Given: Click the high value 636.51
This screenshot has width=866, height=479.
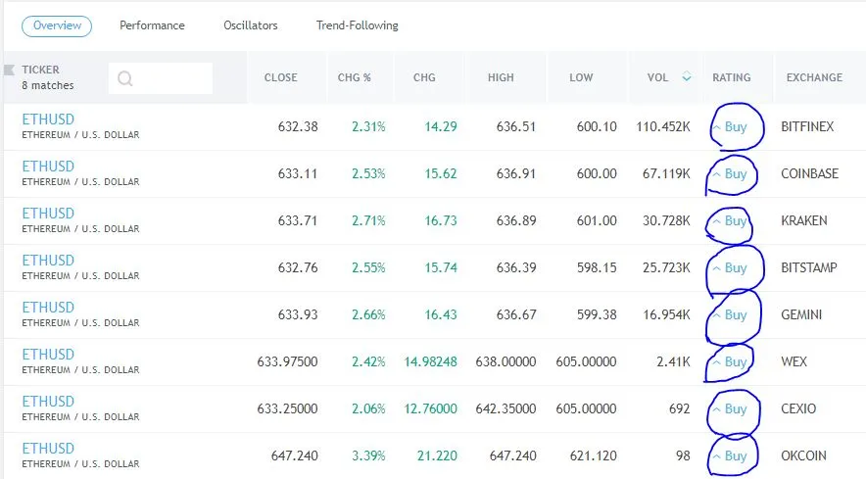Looking at the screenshot, I should 516,126.
